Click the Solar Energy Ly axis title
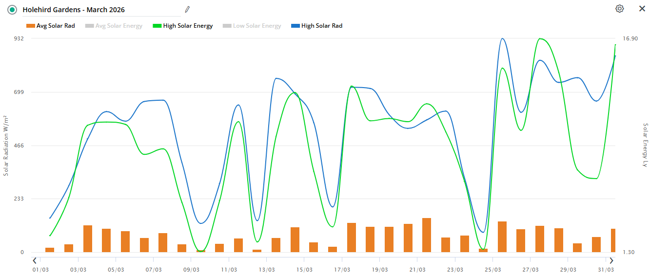Screen dimensions: 649x274 coord(645,145)
